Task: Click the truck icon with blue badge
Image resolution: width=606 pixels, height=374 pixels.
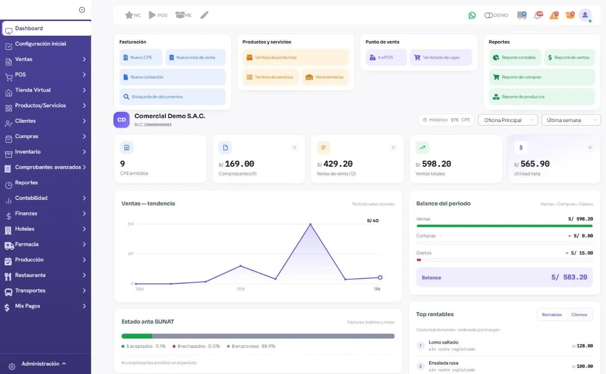Action: pyautogui.click(x=521, y=15)
